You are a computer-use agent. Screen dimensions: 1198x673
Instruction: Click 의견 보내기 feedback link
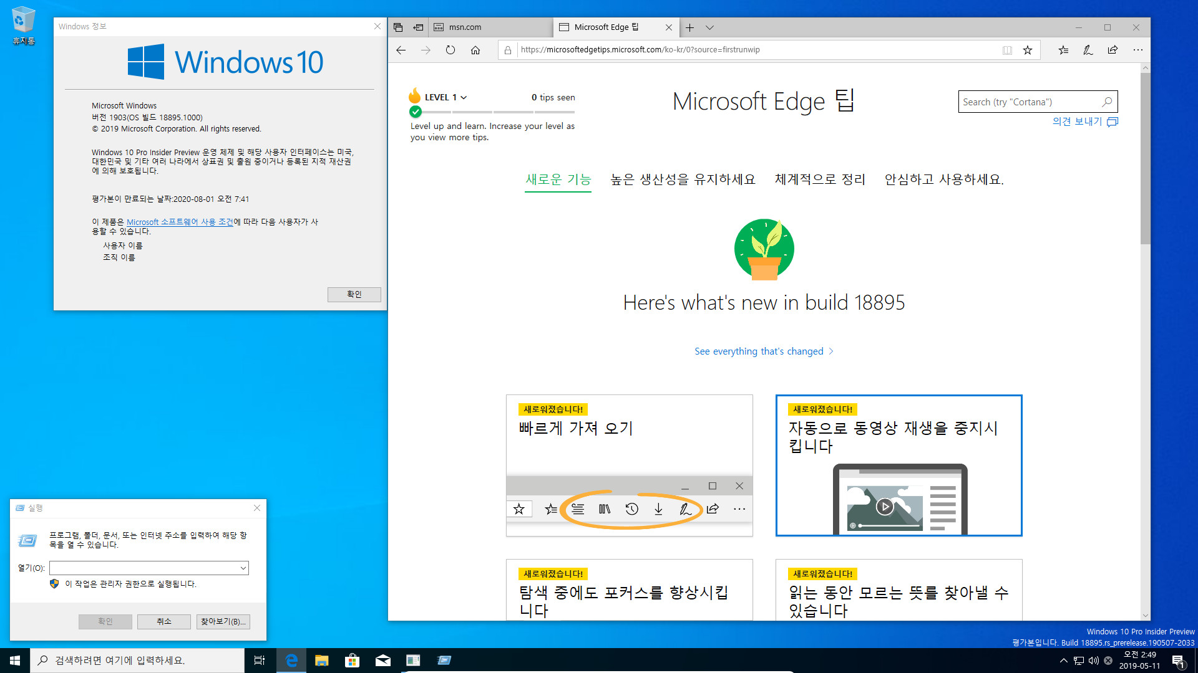[1085, 122]
